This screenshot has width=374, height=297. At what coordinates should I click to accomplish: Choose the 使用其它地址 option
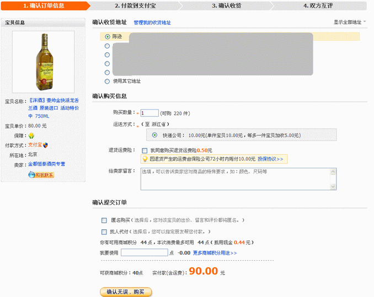click(107, 81)
